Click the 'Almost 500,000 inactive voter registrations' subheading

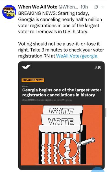coord(47,100)
